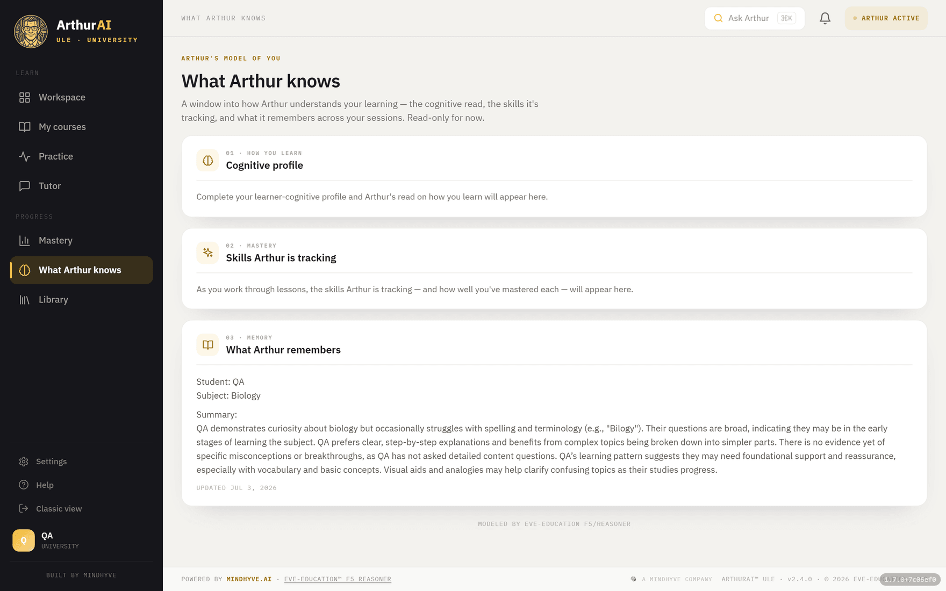Click the Practice activity pulse icon
The width and height of the screenshot is (946, 591).
25,156
